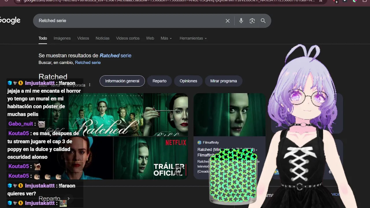Image resolution: width=370 pixels, height=208 pixels.
Task: Select the Información general chip
Action: point(122,81)
